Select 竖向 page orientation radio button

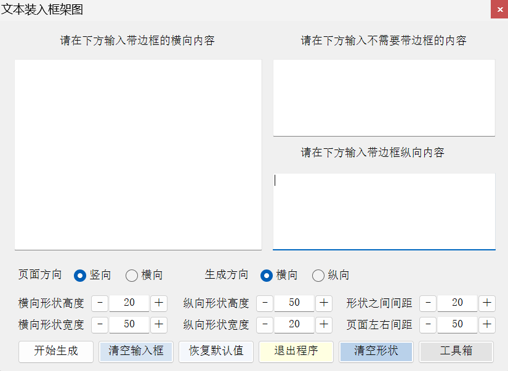80,275
